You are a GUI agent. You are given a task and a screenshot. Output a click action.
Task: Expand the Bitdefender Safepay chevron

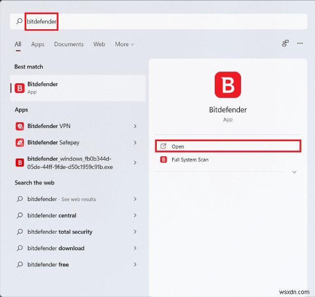tap(135, 143)
